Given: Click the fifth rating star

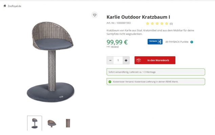Looking at the screenshot, I should click(167, 24).
